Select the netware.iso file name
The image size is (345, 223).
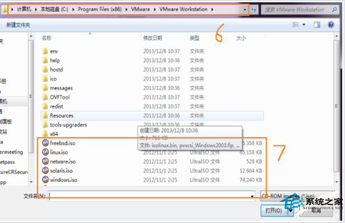63,161
